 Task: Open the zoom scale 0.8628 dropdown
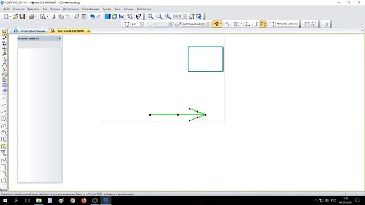tap(185, 17)
